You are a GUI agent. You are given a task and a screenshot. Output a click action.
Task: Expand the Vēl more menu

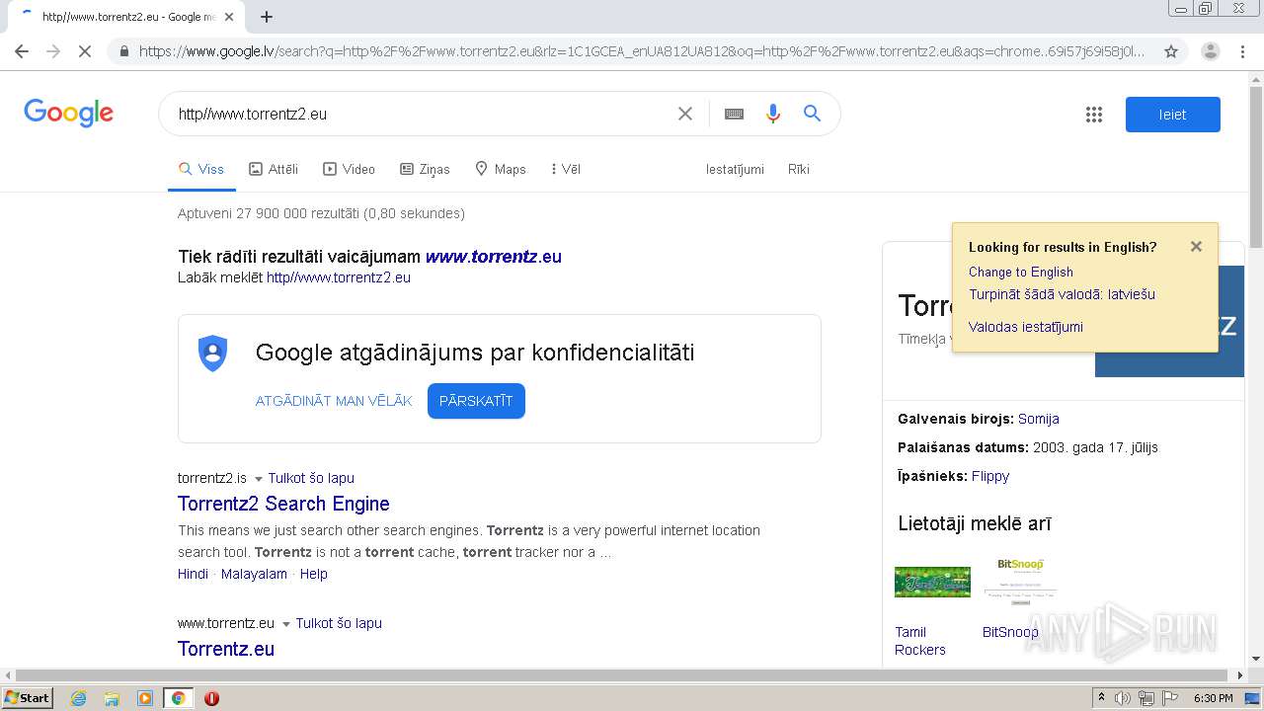tap(566, 169)
